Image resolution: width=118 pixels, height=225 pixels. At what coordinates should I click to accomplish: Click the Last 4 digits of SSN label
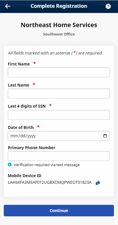pos(27,106)
